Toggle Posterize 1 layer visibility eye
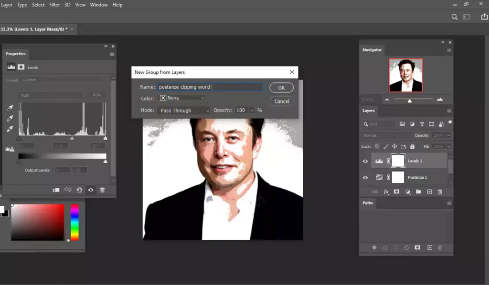The image size is (489, 285). click(x=365, y=177)
